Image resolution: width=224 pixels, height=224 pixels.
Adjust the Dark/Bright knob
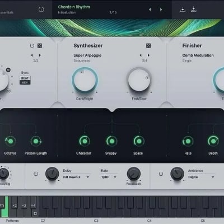click(85, 80)
